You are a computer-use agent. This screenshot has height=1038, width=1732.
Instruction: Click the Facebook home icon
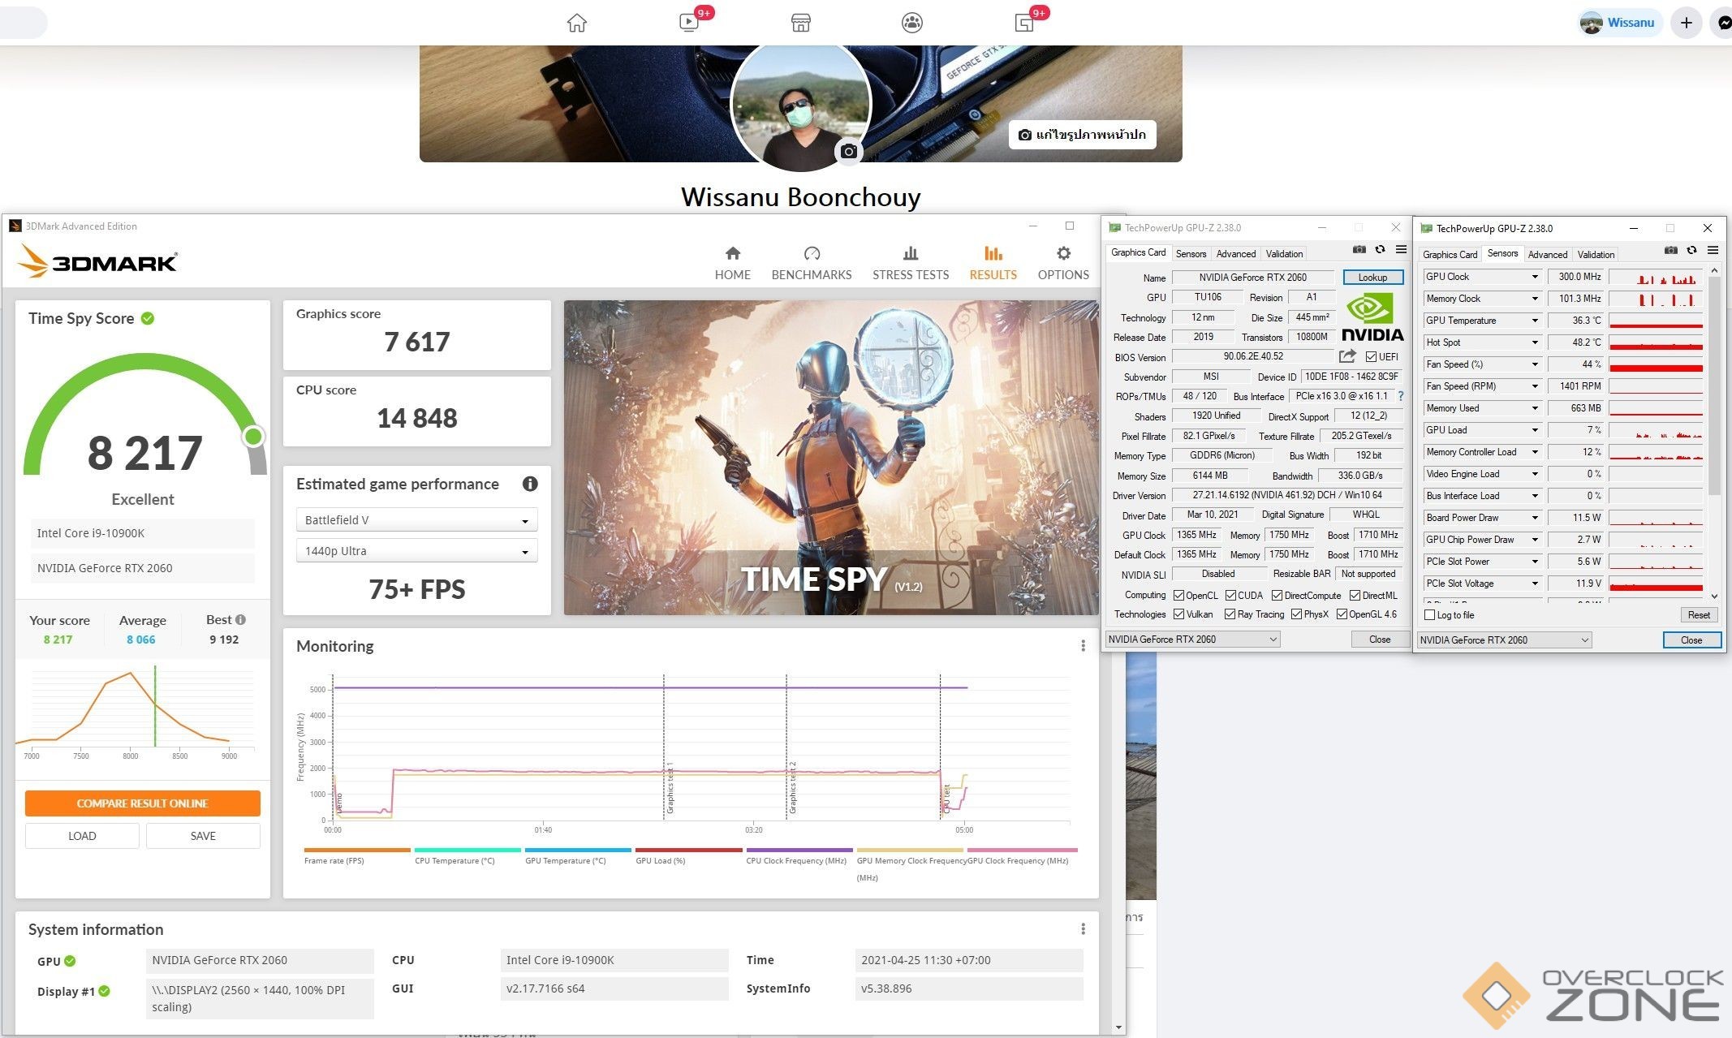click(576, 23)
